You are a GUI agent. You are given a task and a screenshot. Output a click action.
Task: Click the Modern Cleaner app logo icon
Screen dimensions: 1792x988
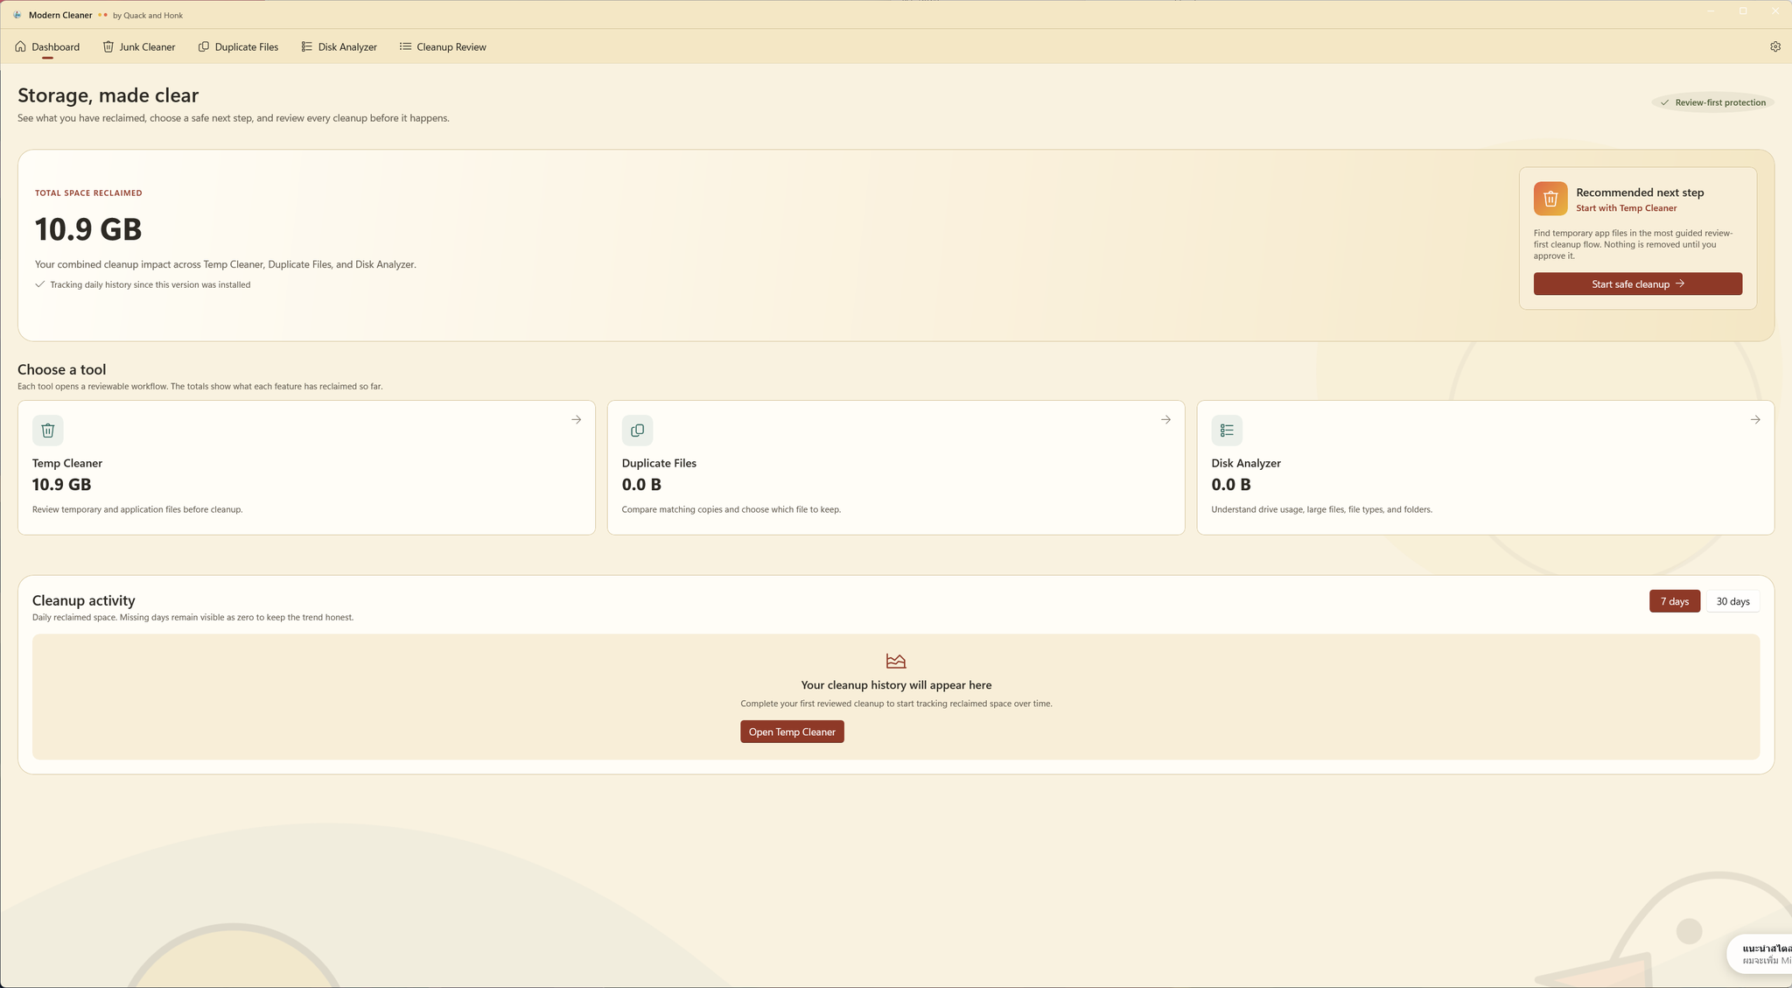(17, 15)
